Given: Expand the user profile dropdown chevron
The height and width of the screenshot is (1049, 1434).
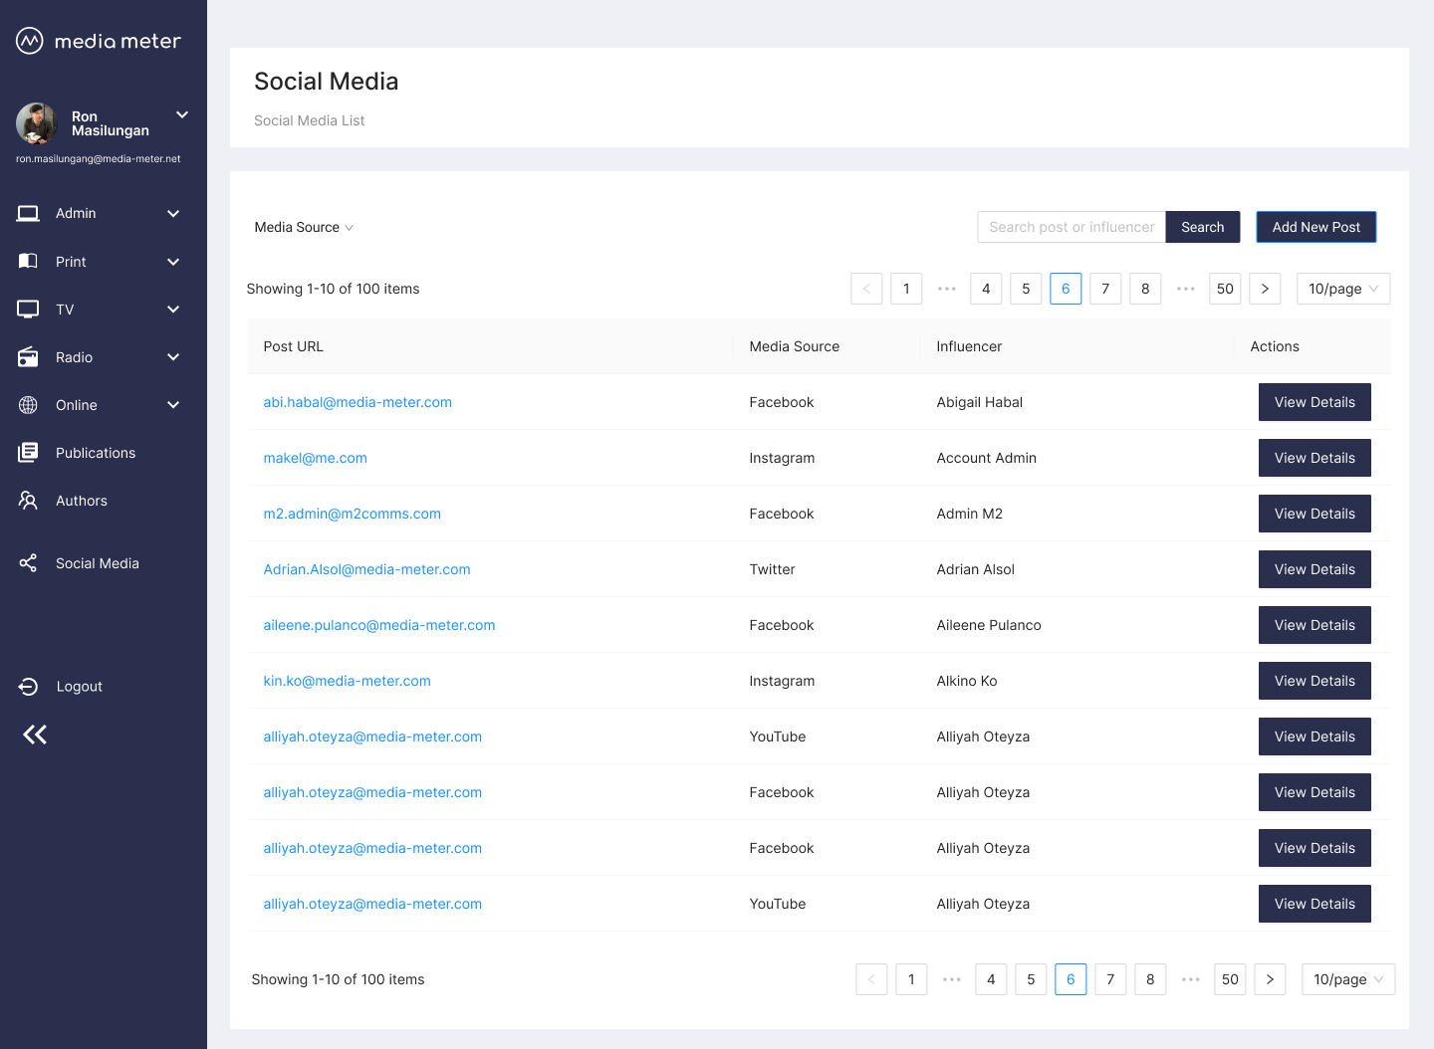Looking at the screenshot, I should (x=182, y=114).
